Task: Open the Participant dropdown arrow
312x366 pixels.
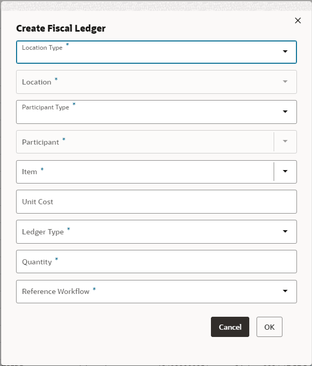Action: [x=285, y=142]
